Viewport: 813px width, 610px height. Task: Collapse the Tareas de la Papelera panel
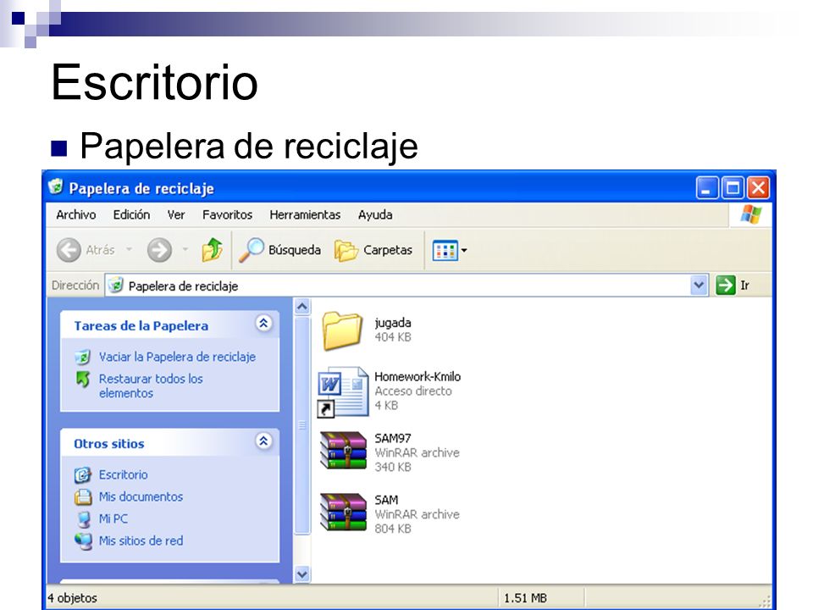[x=263, y=323]
